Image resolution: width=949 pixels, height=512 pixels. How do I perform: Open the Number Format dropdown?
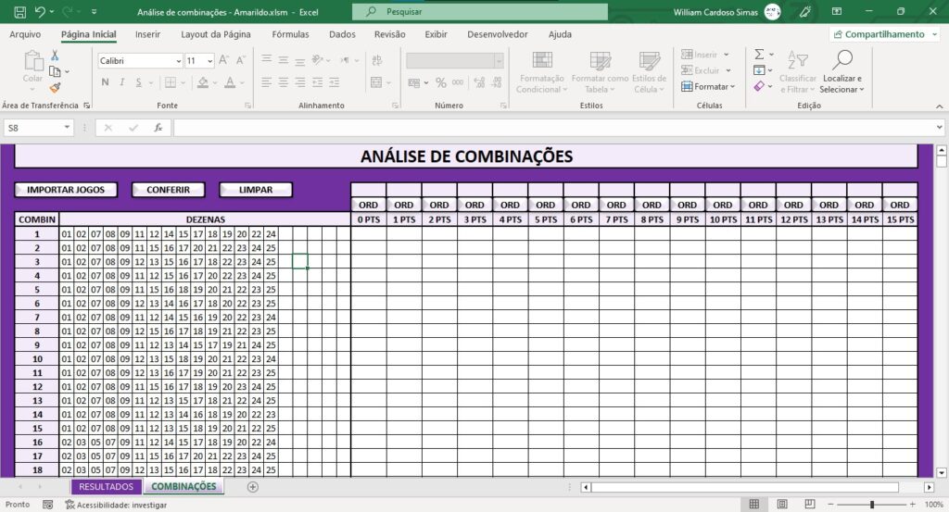tap(499, 60)
